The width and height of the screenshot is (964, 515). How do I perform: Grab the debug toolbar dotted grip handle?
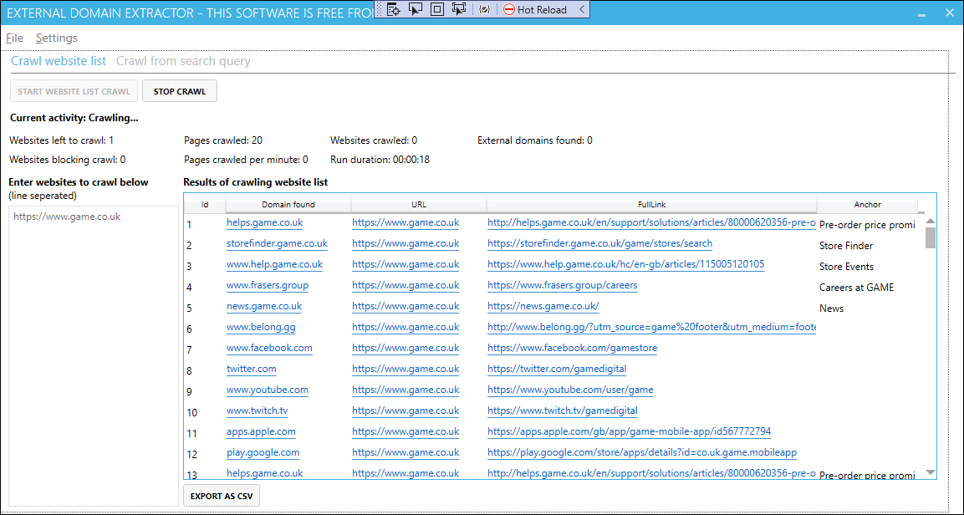point(380,9)
